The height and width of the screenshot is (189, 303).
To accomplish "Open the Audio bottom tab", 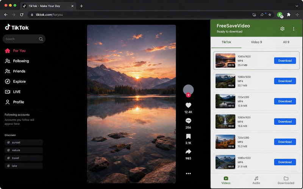I will point(256,180).
